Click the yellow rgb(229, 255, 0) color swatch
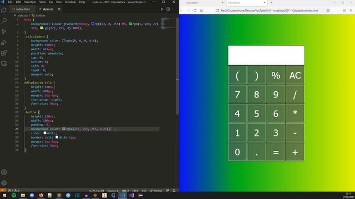Screen dimensions: 355x199 (42, 28)
